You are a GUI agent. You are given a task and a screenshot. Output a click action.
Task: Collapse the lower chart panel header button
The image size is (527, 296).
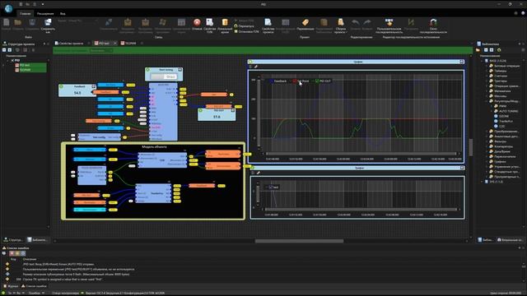(462, 168)
